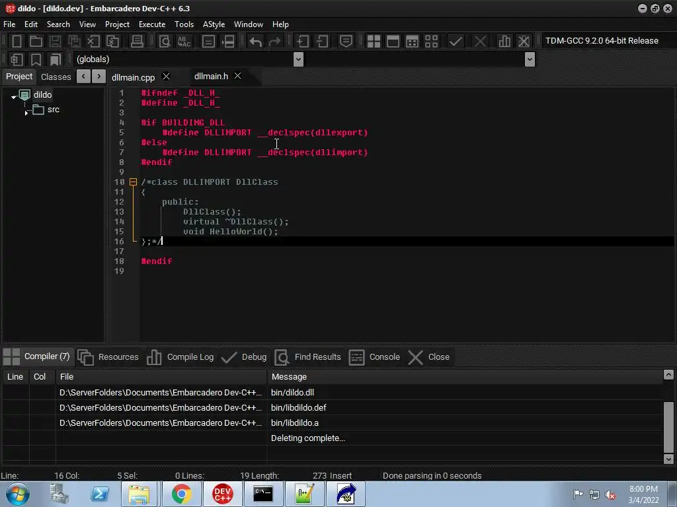
Task: Open the Project menu
Action: click(x=117, y=24)
